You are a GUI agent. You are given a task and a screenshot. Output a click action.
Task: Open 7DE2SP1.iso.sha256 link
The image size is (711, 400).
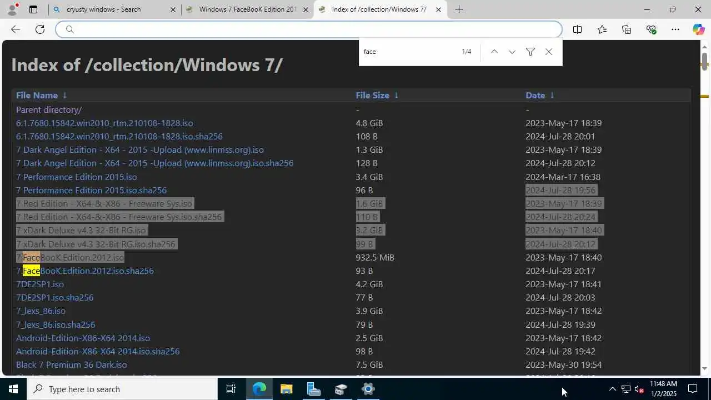tap(54, 298)
